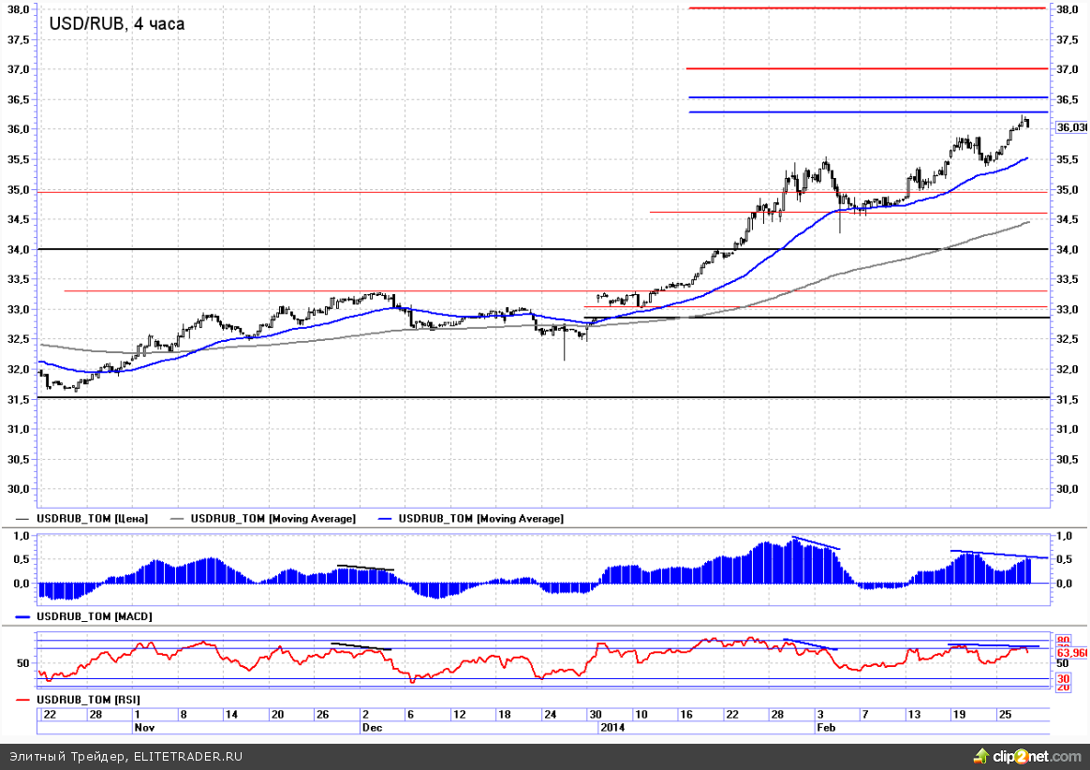Click the RSI value label 63,96

point(1071,652)
